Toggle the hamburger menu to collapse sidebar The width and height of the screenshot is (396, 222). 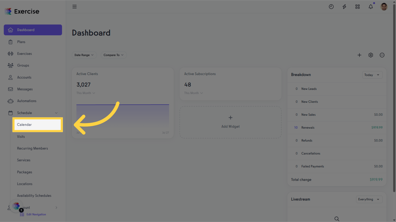[x=75, y=6]
